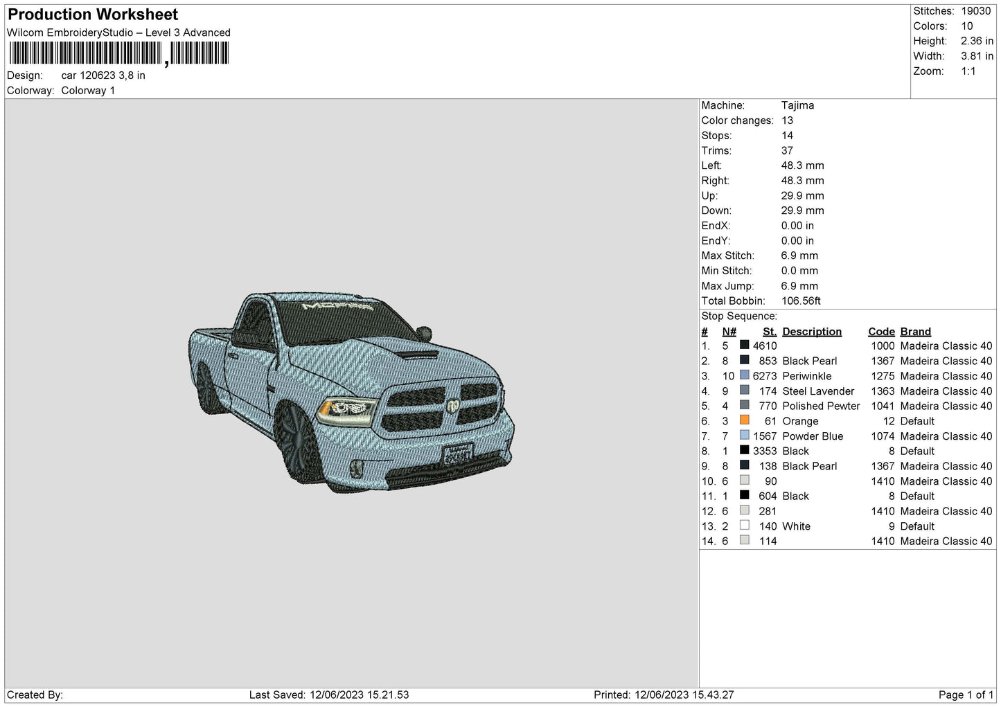The height and width of the screenshot is (707, 1001).
Task: Select the Polished Pewter color swatch
Action: (x=745, y=406)
